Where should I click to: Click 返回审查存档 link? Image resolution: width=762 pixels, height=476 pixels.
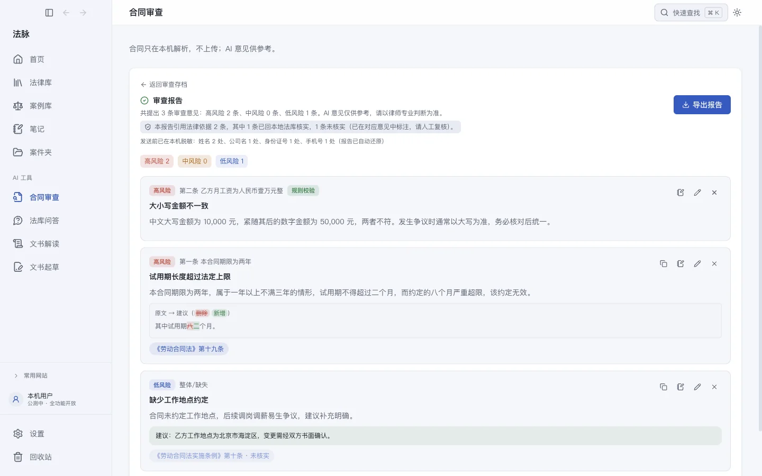[164, 85]
